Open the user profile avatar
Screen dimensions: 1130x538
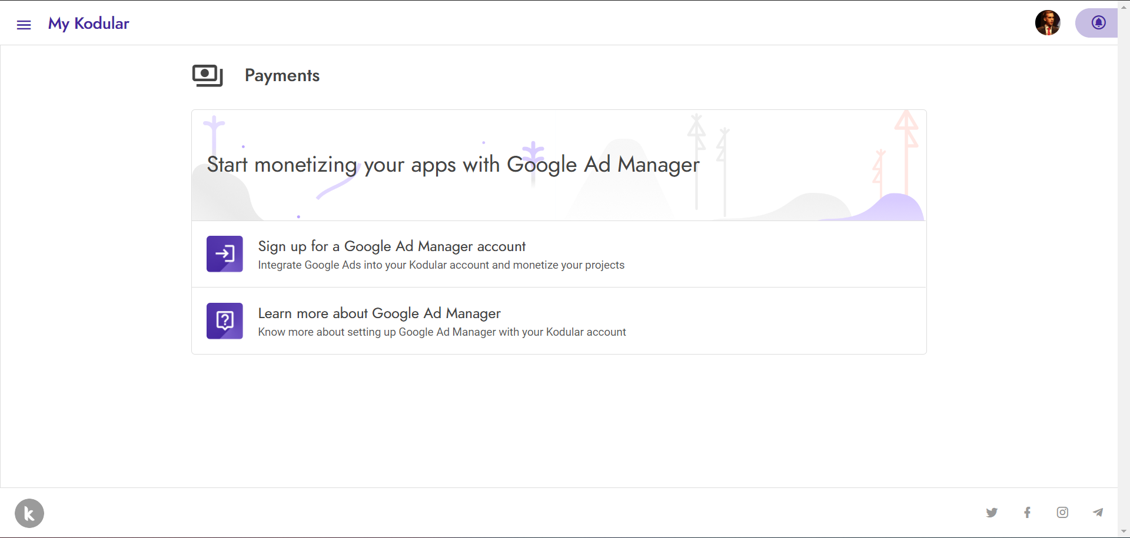tap(1048, 23)
